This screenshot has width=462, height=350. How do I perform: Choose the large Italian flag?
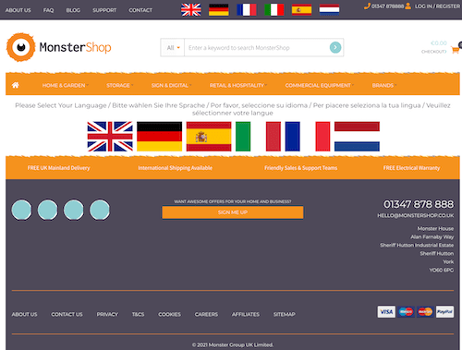258,137
